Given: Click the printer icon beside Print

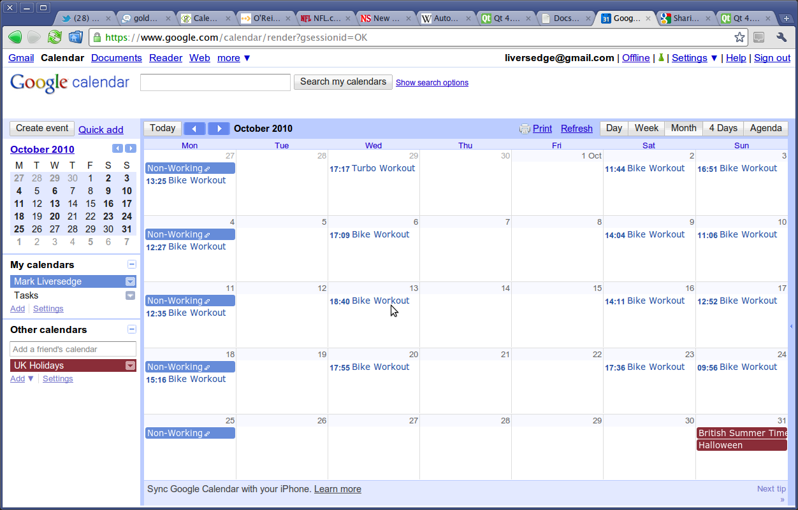Looking at the screenshot, I should [x=525, y=129].
